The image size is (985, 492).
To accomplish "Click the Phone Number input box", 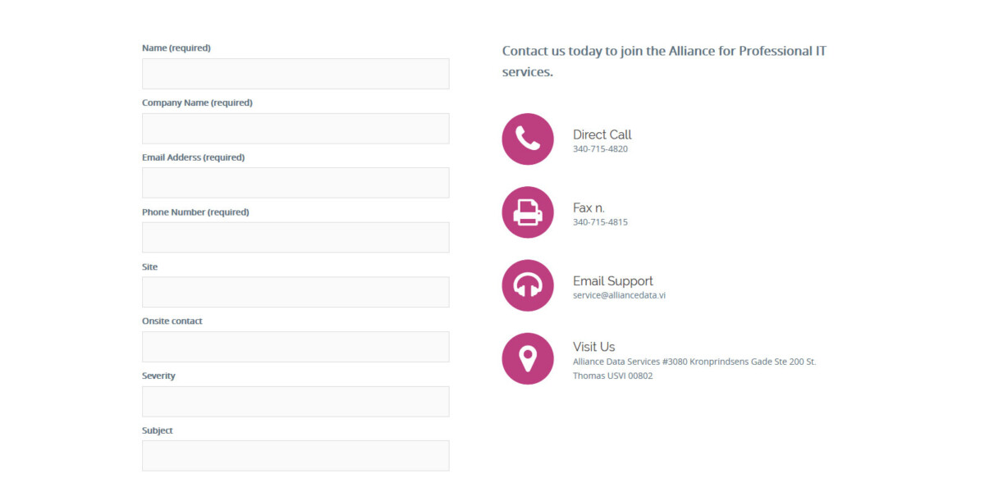I will 295,238.
